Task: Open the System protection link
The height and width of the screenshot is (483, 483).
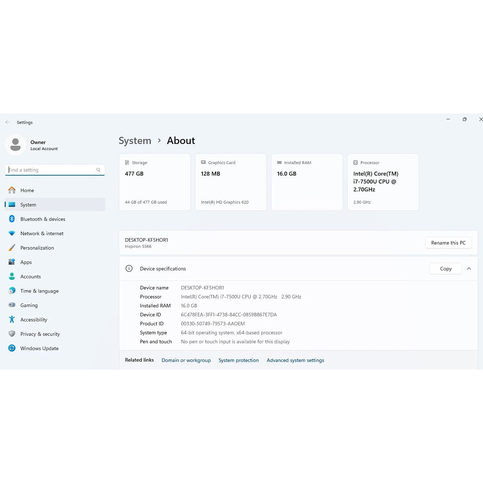Action: coord(238,360)
